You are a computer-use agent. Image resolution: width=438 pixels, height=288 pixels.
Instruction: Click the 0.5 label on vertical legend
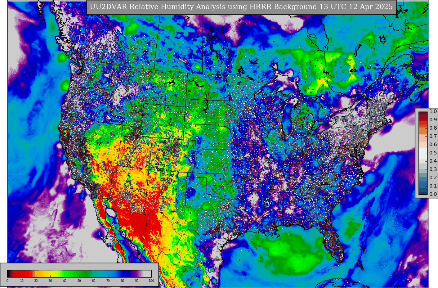[x=433, y=153]
